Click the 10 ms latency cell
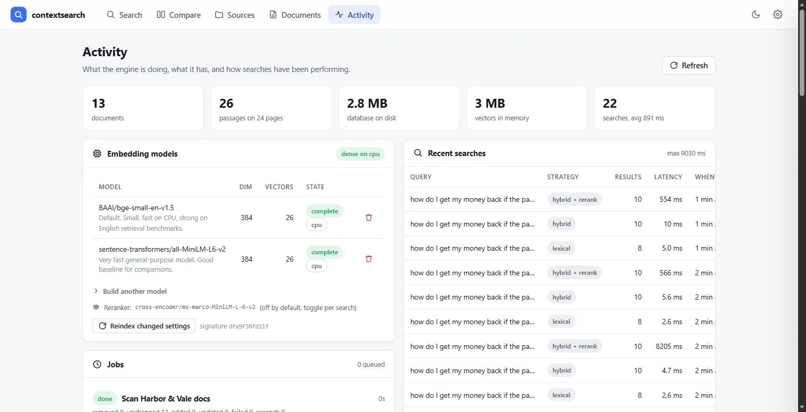Screen dimensions: 806x412 click(x=673, y=224)
